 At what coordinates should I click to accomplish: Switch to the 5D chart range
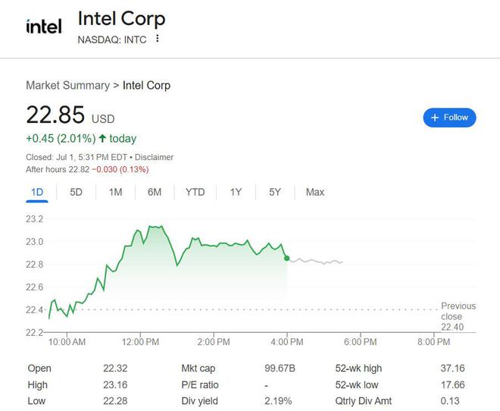coord(76,192)
